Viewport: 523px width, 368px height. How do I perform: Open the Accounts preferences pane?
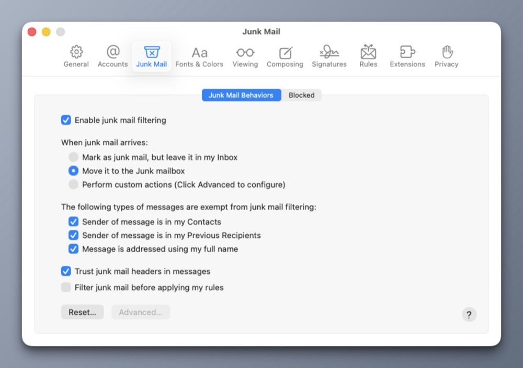tap(113, 56)
